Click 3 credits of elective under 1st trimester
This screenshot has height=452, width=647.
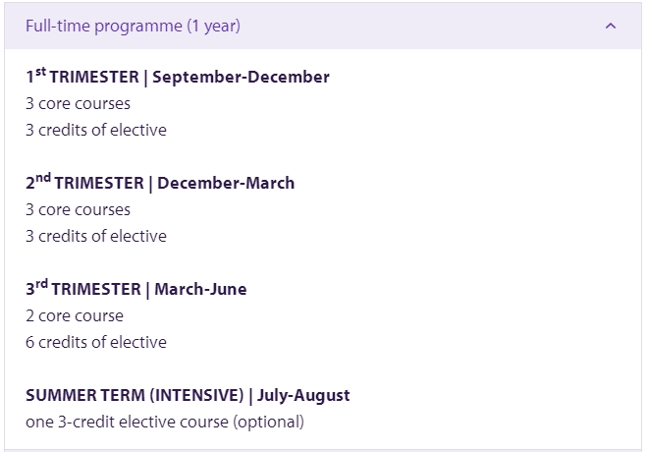point(96,130)
